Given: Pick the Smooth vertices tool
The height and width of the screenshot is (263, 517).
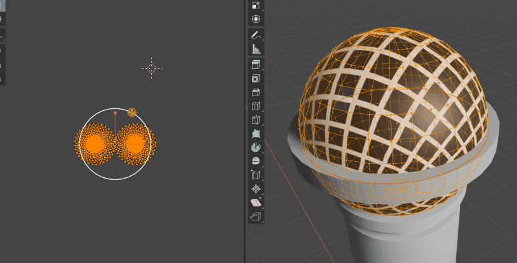Looking at the screenshot, I should tap(256, 161).
